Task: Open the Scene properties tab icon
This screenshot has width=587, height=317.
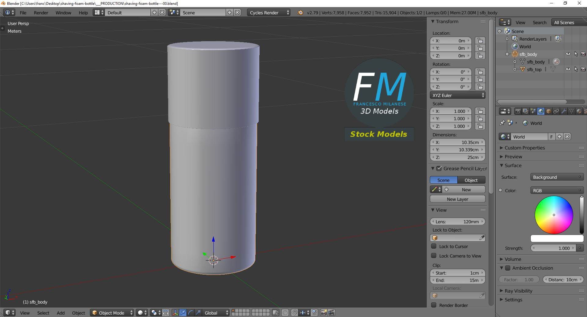Action: click(533, 111)
